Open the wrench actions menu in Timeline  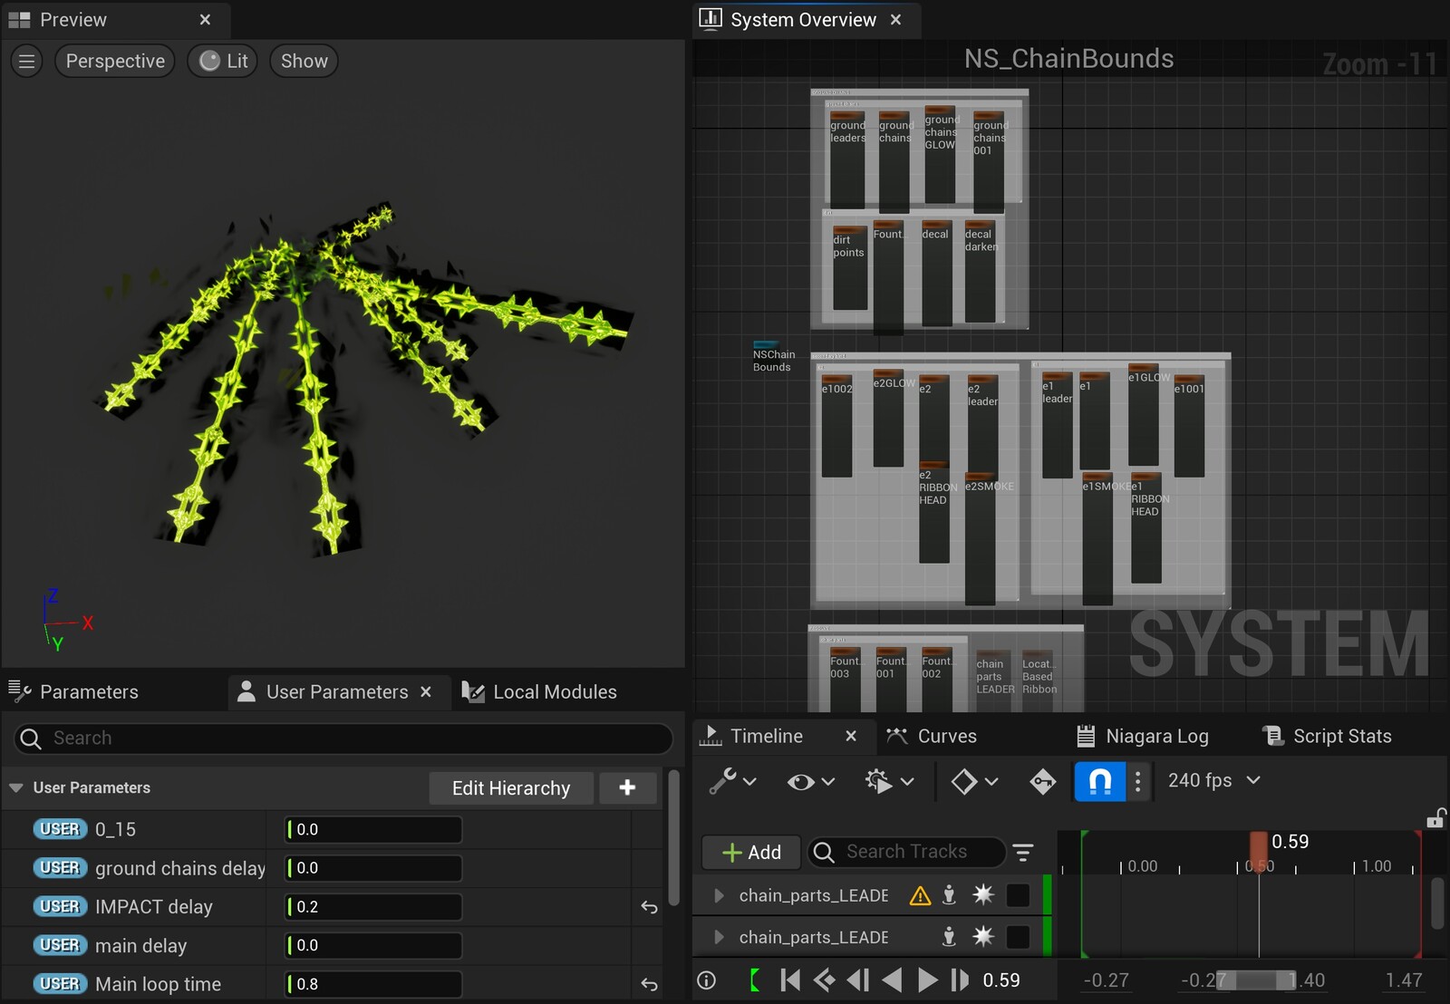click(732, 781)
